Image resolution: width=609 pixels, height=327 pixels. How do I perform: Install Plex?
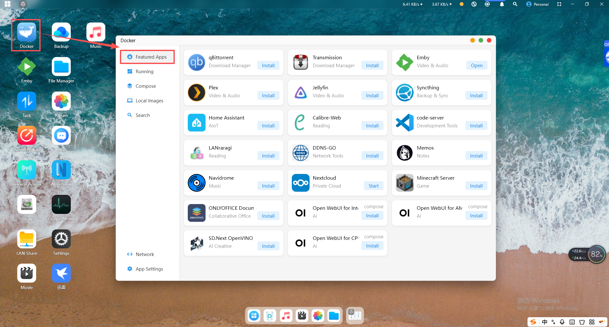[x=268, y=96]
